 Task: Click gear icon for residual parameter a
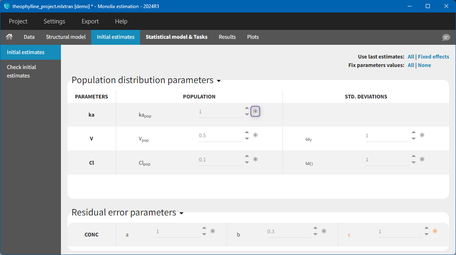(x=213, y=231)
